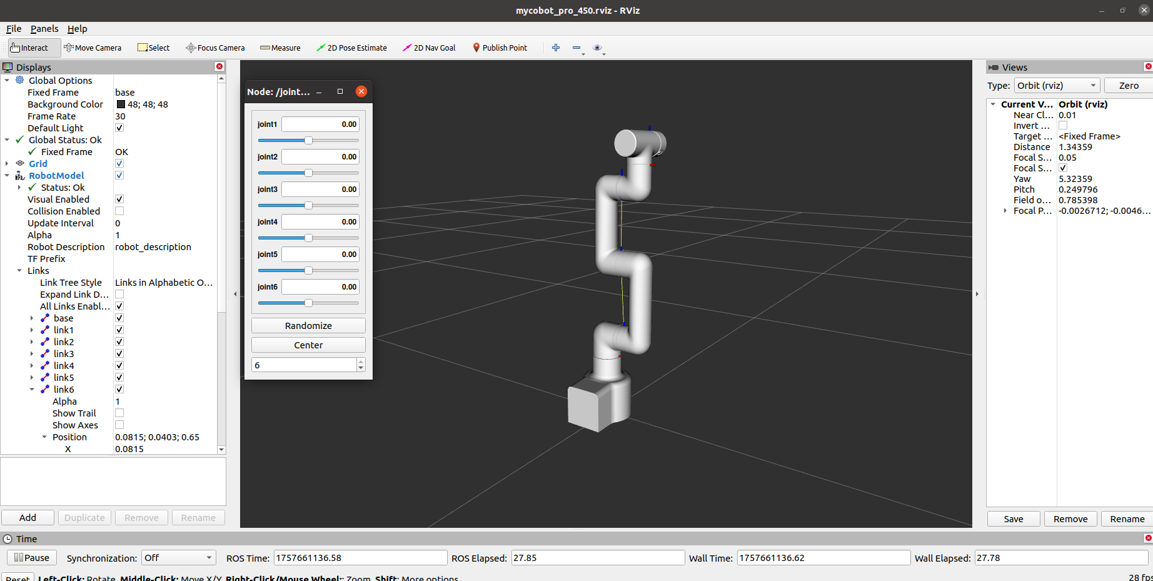Close the Displays panel
Viewport: 1153px width, 581px height.
219,67
